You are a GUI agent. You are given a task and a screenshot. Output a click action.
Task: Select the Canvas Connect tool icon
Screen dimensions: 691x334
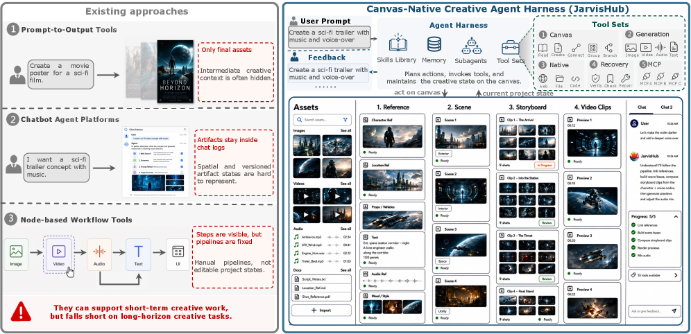[x=576, y=48]
